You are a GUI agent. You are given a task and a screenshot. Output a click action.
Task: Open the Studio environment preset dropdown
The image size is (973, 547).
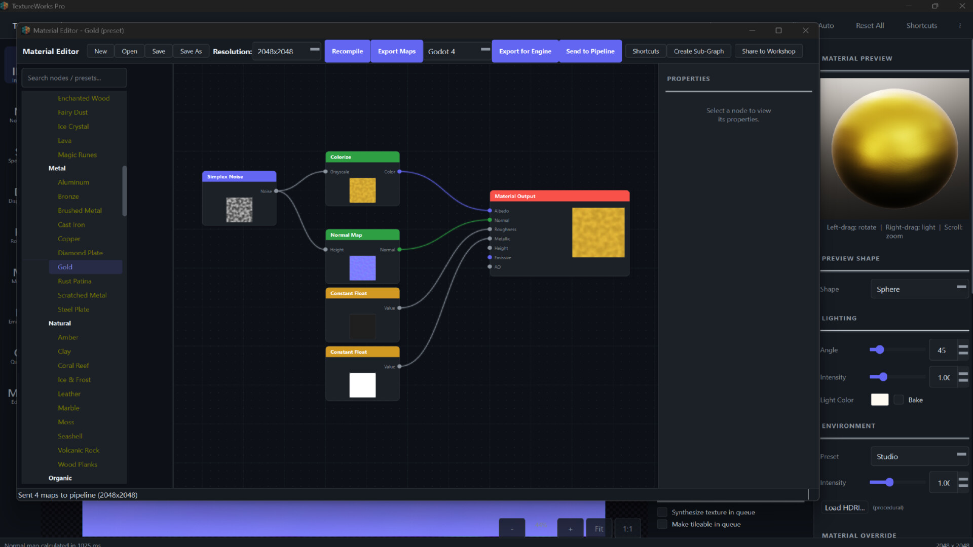coord(919,456)
